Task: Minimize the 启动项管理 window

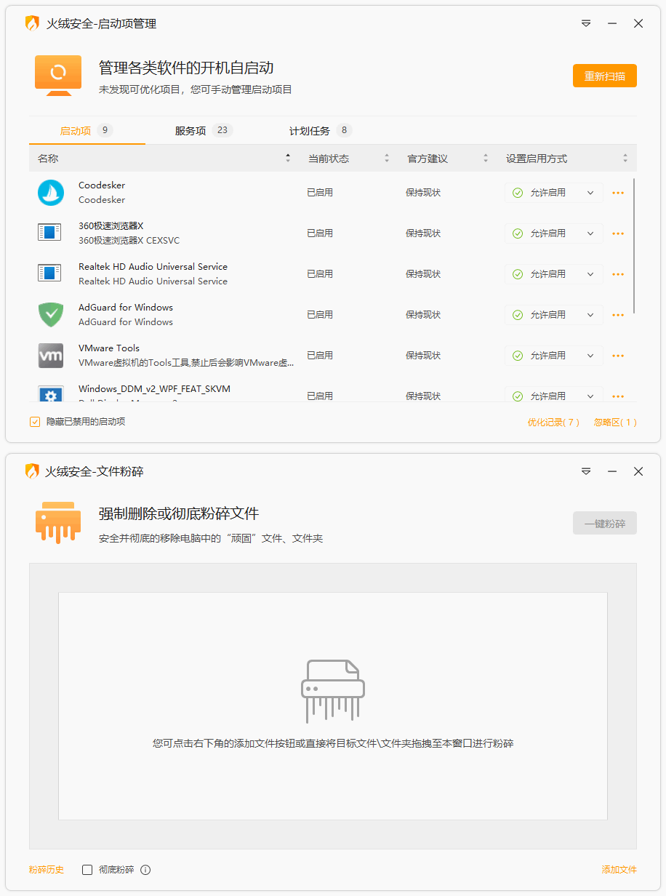Action: click(612, 23)
